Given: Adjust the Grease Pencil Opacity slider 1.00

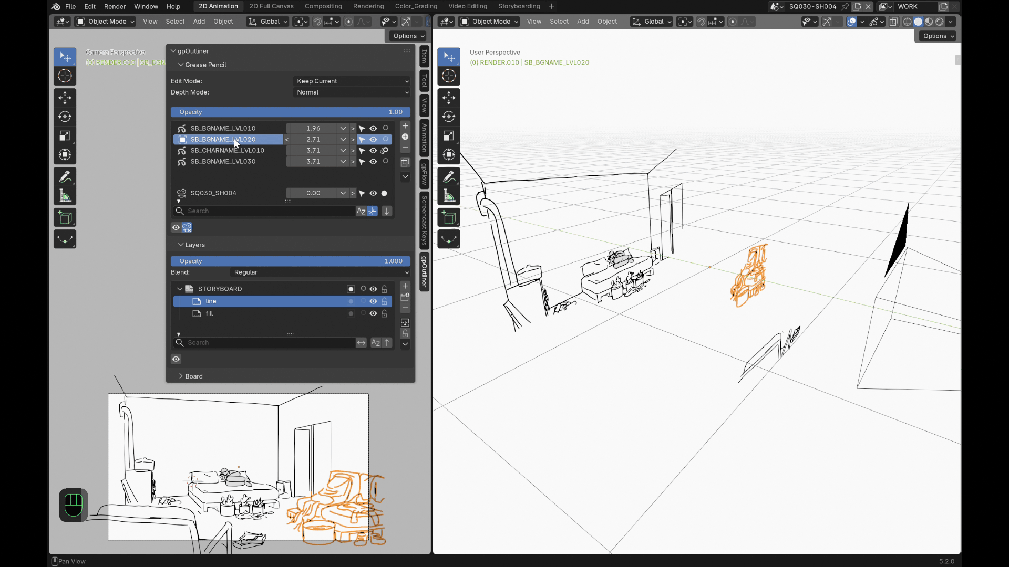Looking at the screenshot, I should pos(291,112).
